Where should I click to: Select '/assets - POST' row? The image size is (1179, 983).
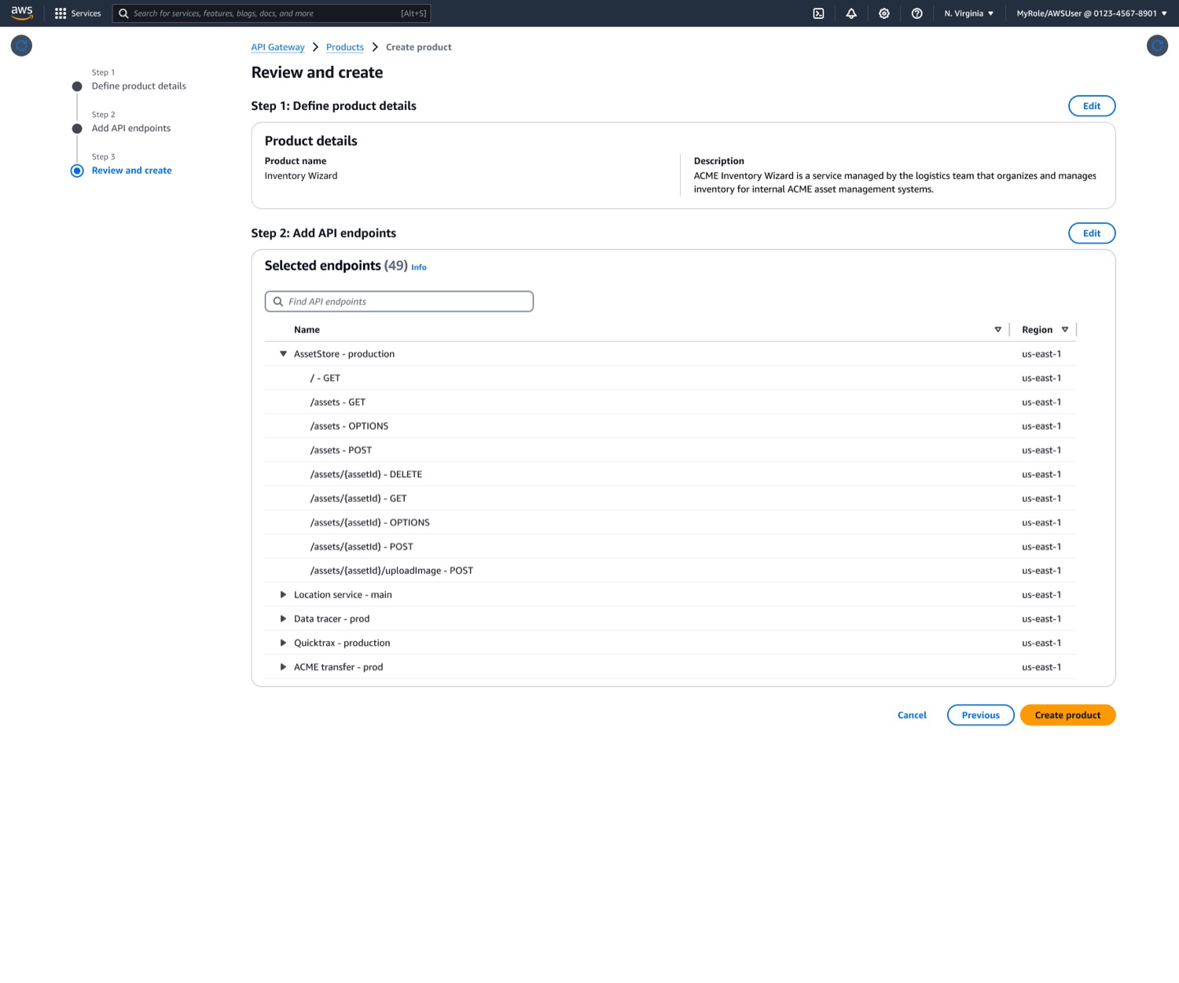[670, 450]
